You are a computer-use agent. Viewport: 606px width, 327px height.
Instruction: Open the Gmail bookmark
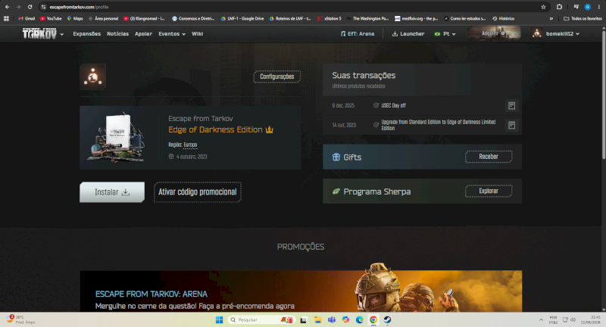(27, 18)
